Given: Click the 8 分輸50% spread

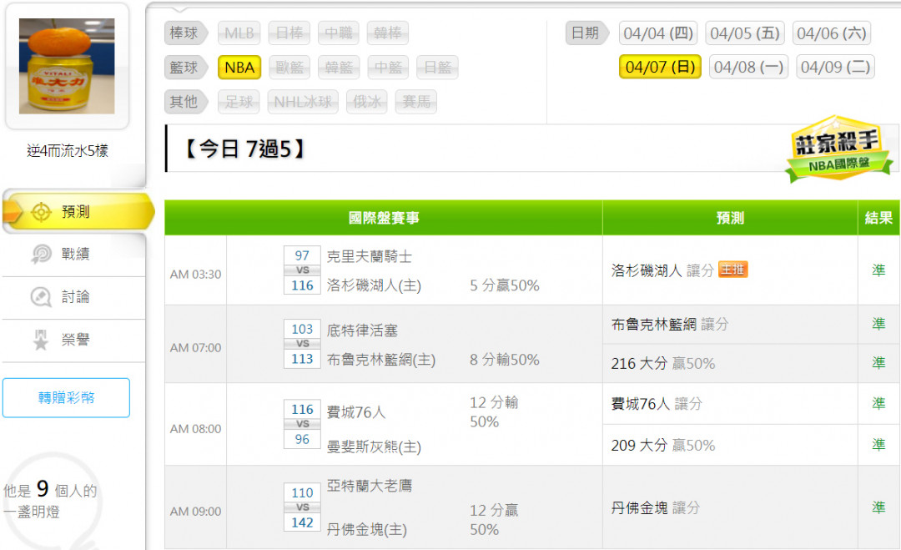Looking at the screenshot, I should coord(505,360).
